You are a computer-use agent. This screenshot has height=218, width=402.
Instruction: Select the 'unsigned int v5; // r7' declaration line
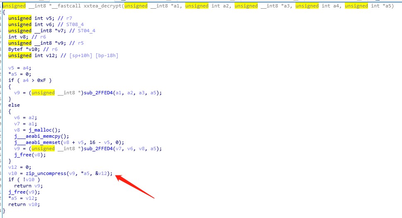(x=40, y=18)
